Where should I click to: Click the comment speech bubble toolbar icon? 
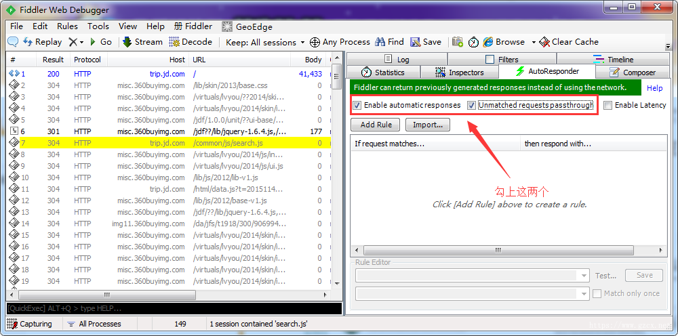click(14, 42)
